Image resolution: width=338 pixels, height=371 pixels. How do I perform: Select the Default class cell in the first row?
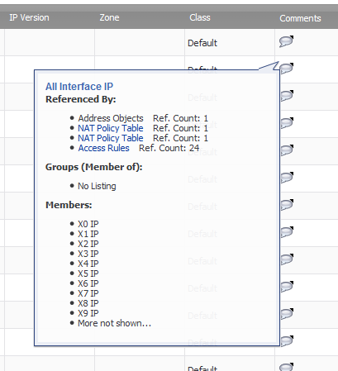[202, 43]
